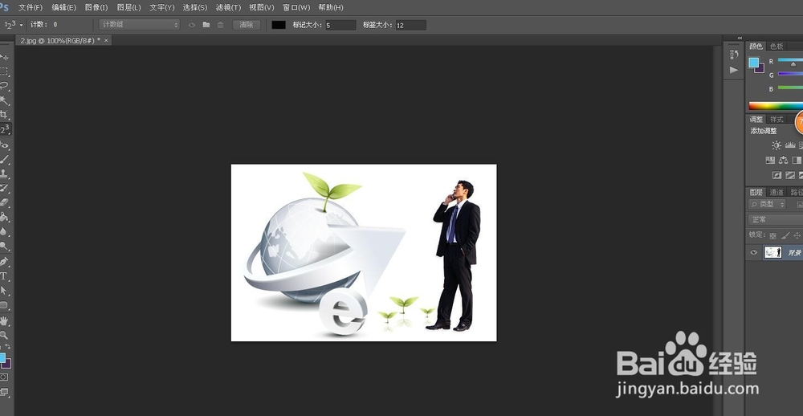Open the 窗口(W) menu
Viewport: 803px width, 416px height.
pos(296,8)
